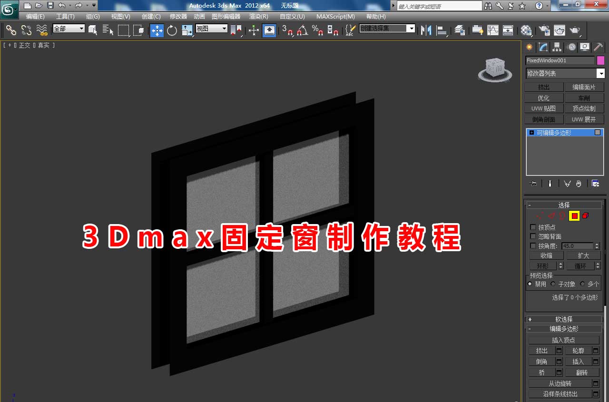
Task: Open the 编辑(E) menu
Action: pos(35,16)
